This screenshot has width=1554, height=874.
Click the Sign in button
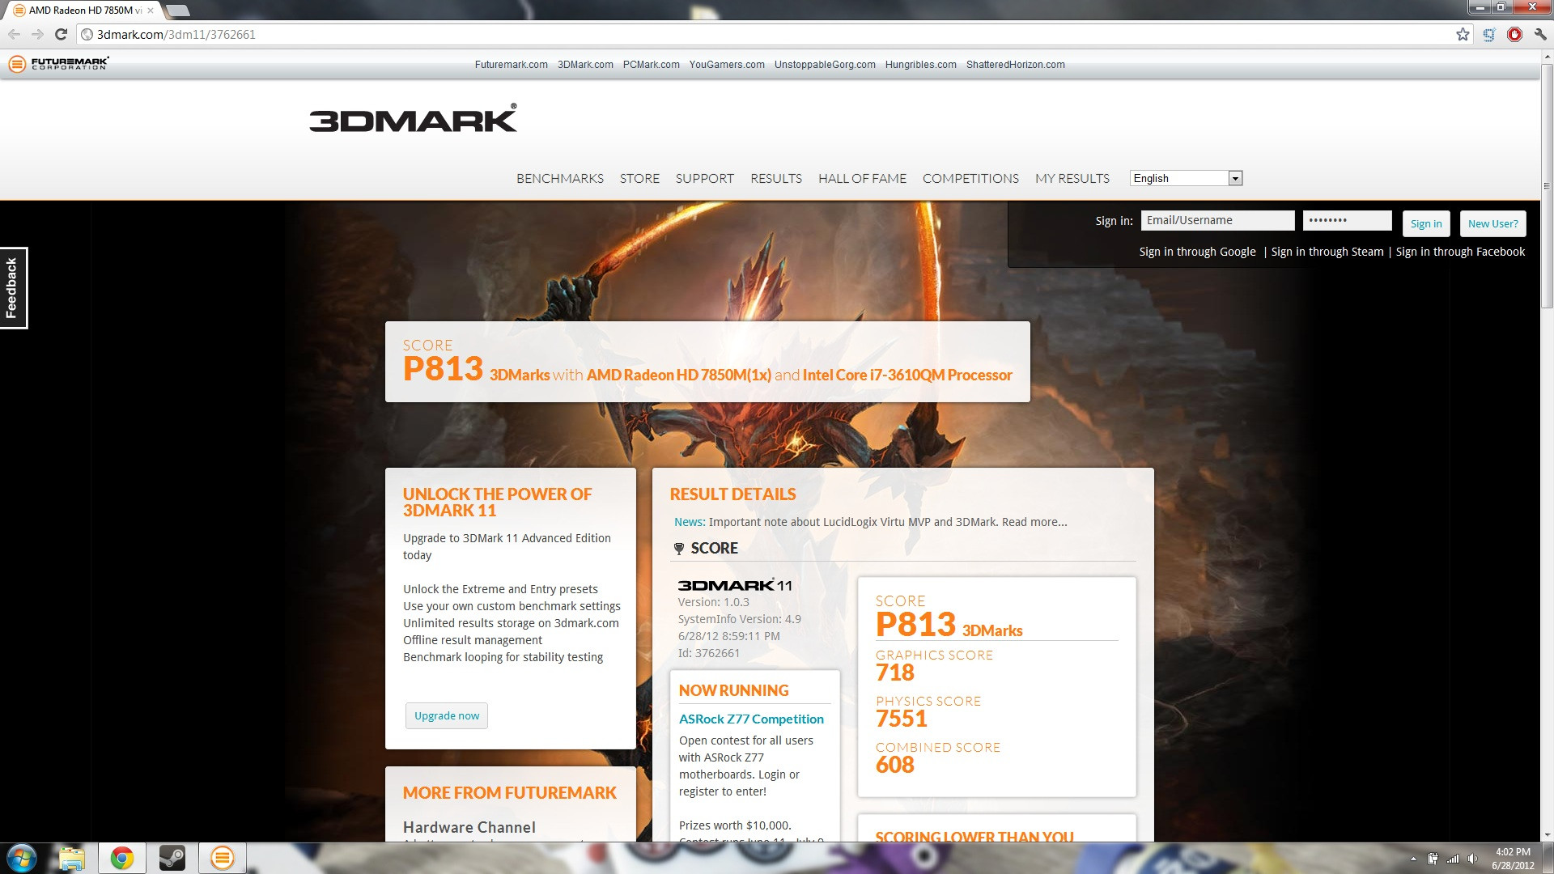(1425, 224)
